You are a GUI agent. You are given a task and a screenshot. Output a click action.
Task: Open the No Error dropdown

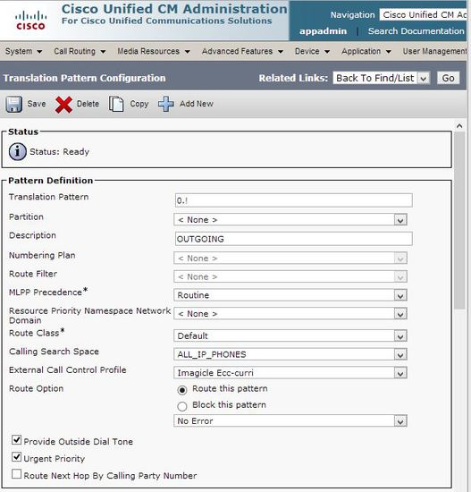pos(290,420)
